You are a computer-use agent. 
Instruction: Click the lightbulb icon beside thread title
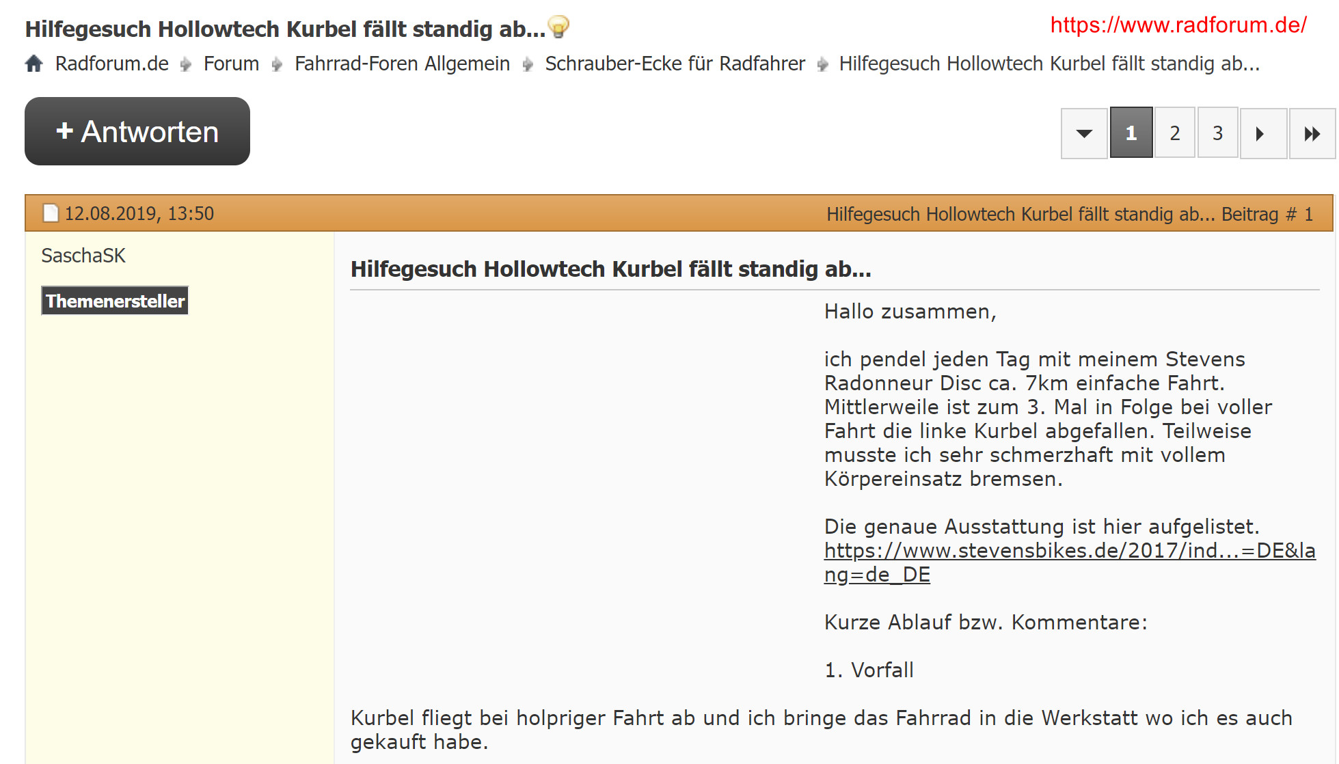point(558,27)
